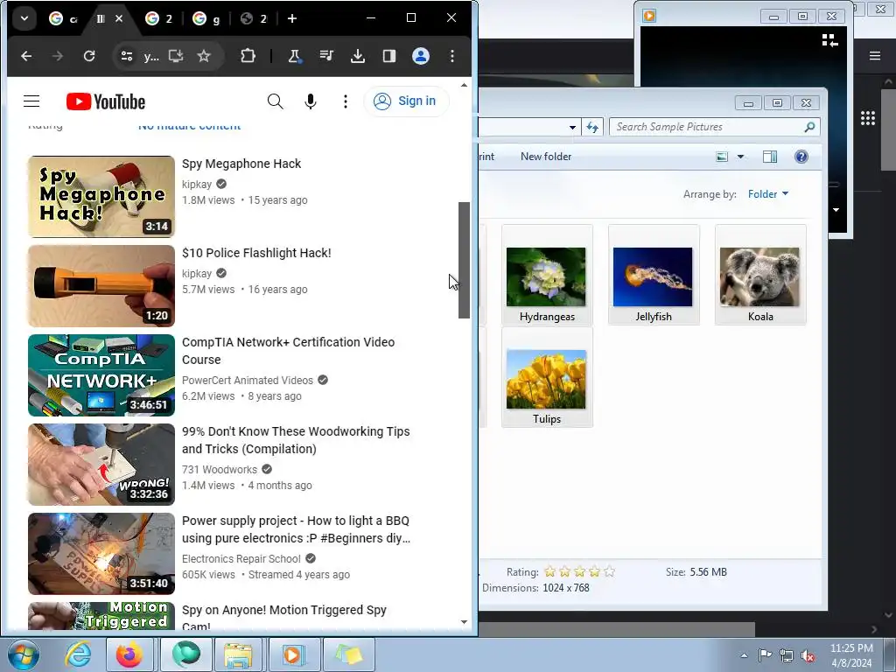Set rating to five stars in details pane

point(609,571)
